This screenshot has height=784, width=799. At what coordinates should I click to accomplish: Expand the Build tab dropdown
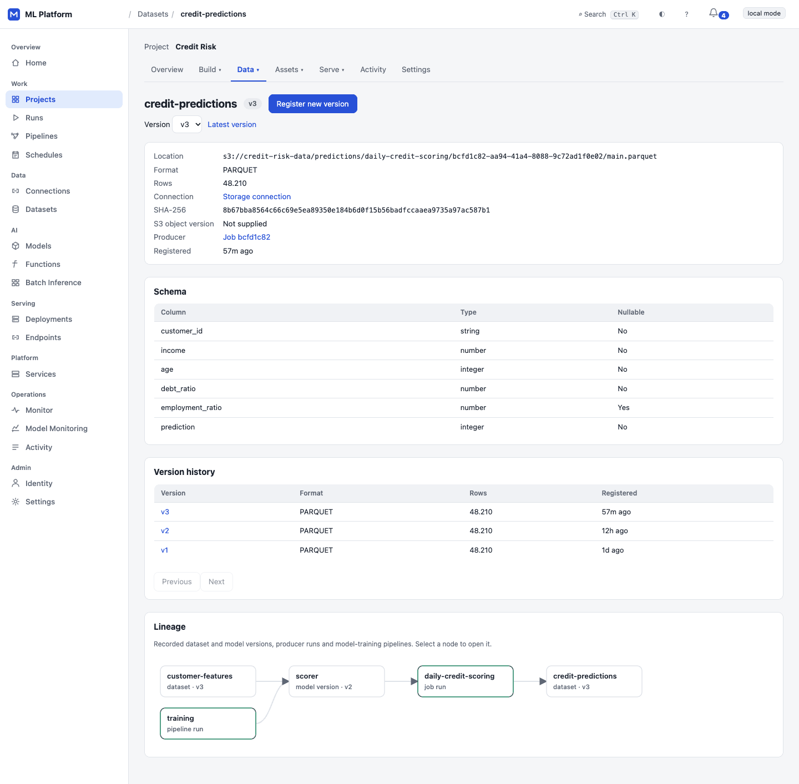click(210, 69)
